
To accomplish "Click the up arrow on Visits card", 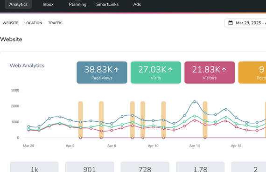I will coord(170,69).
